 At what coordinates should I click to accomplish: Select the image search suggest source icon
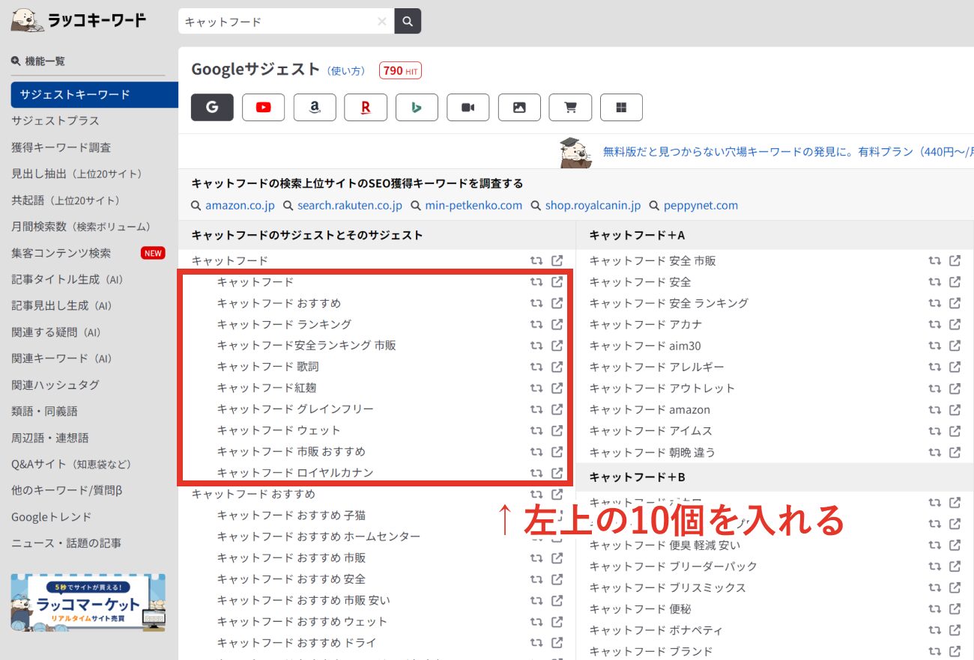[519, 107]
